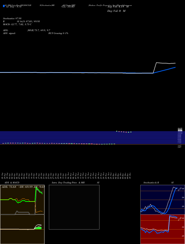
Task: Open the blue Stochastics chart panel
Action: coord(162,200)
